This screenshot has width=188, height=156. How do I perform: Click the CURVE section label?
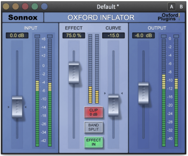pyautogui.click(x=113, y=28)
